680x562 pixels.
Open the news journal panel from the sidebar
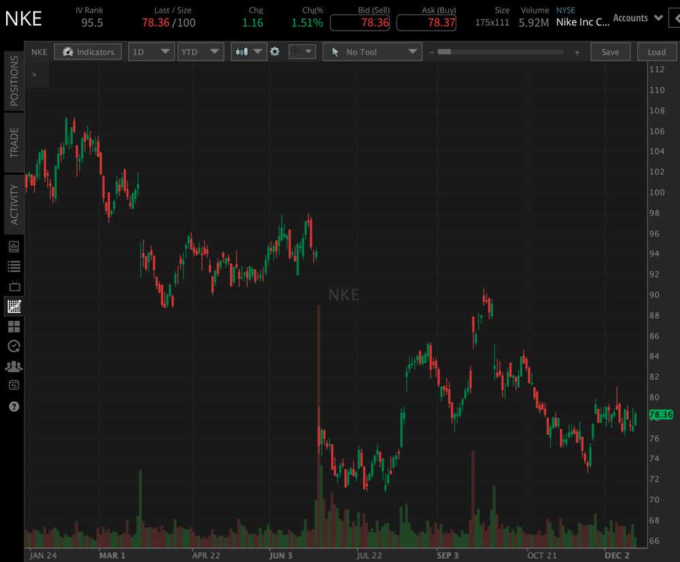point(14,246)
